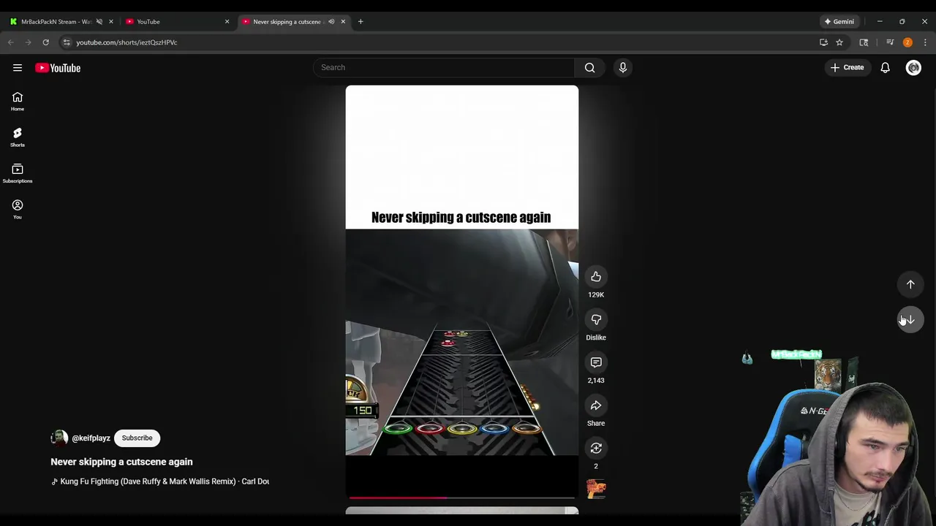Open Google Lens search icon in toolbar

(x=864, y=42)
